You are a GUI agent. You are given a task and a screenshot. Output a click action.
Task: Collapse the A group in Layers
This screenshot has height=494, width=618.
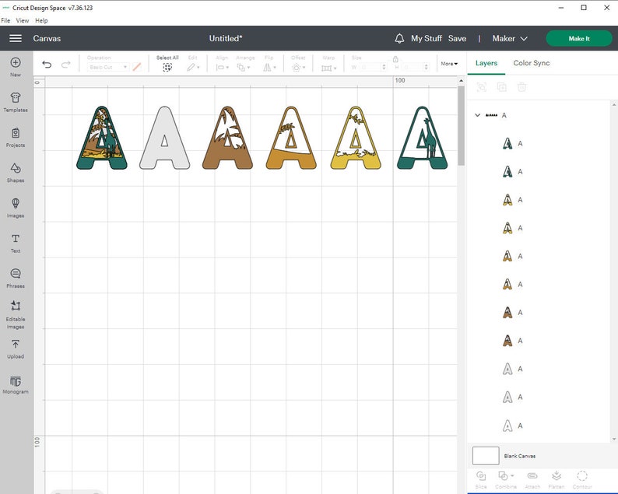coord(477,115)
